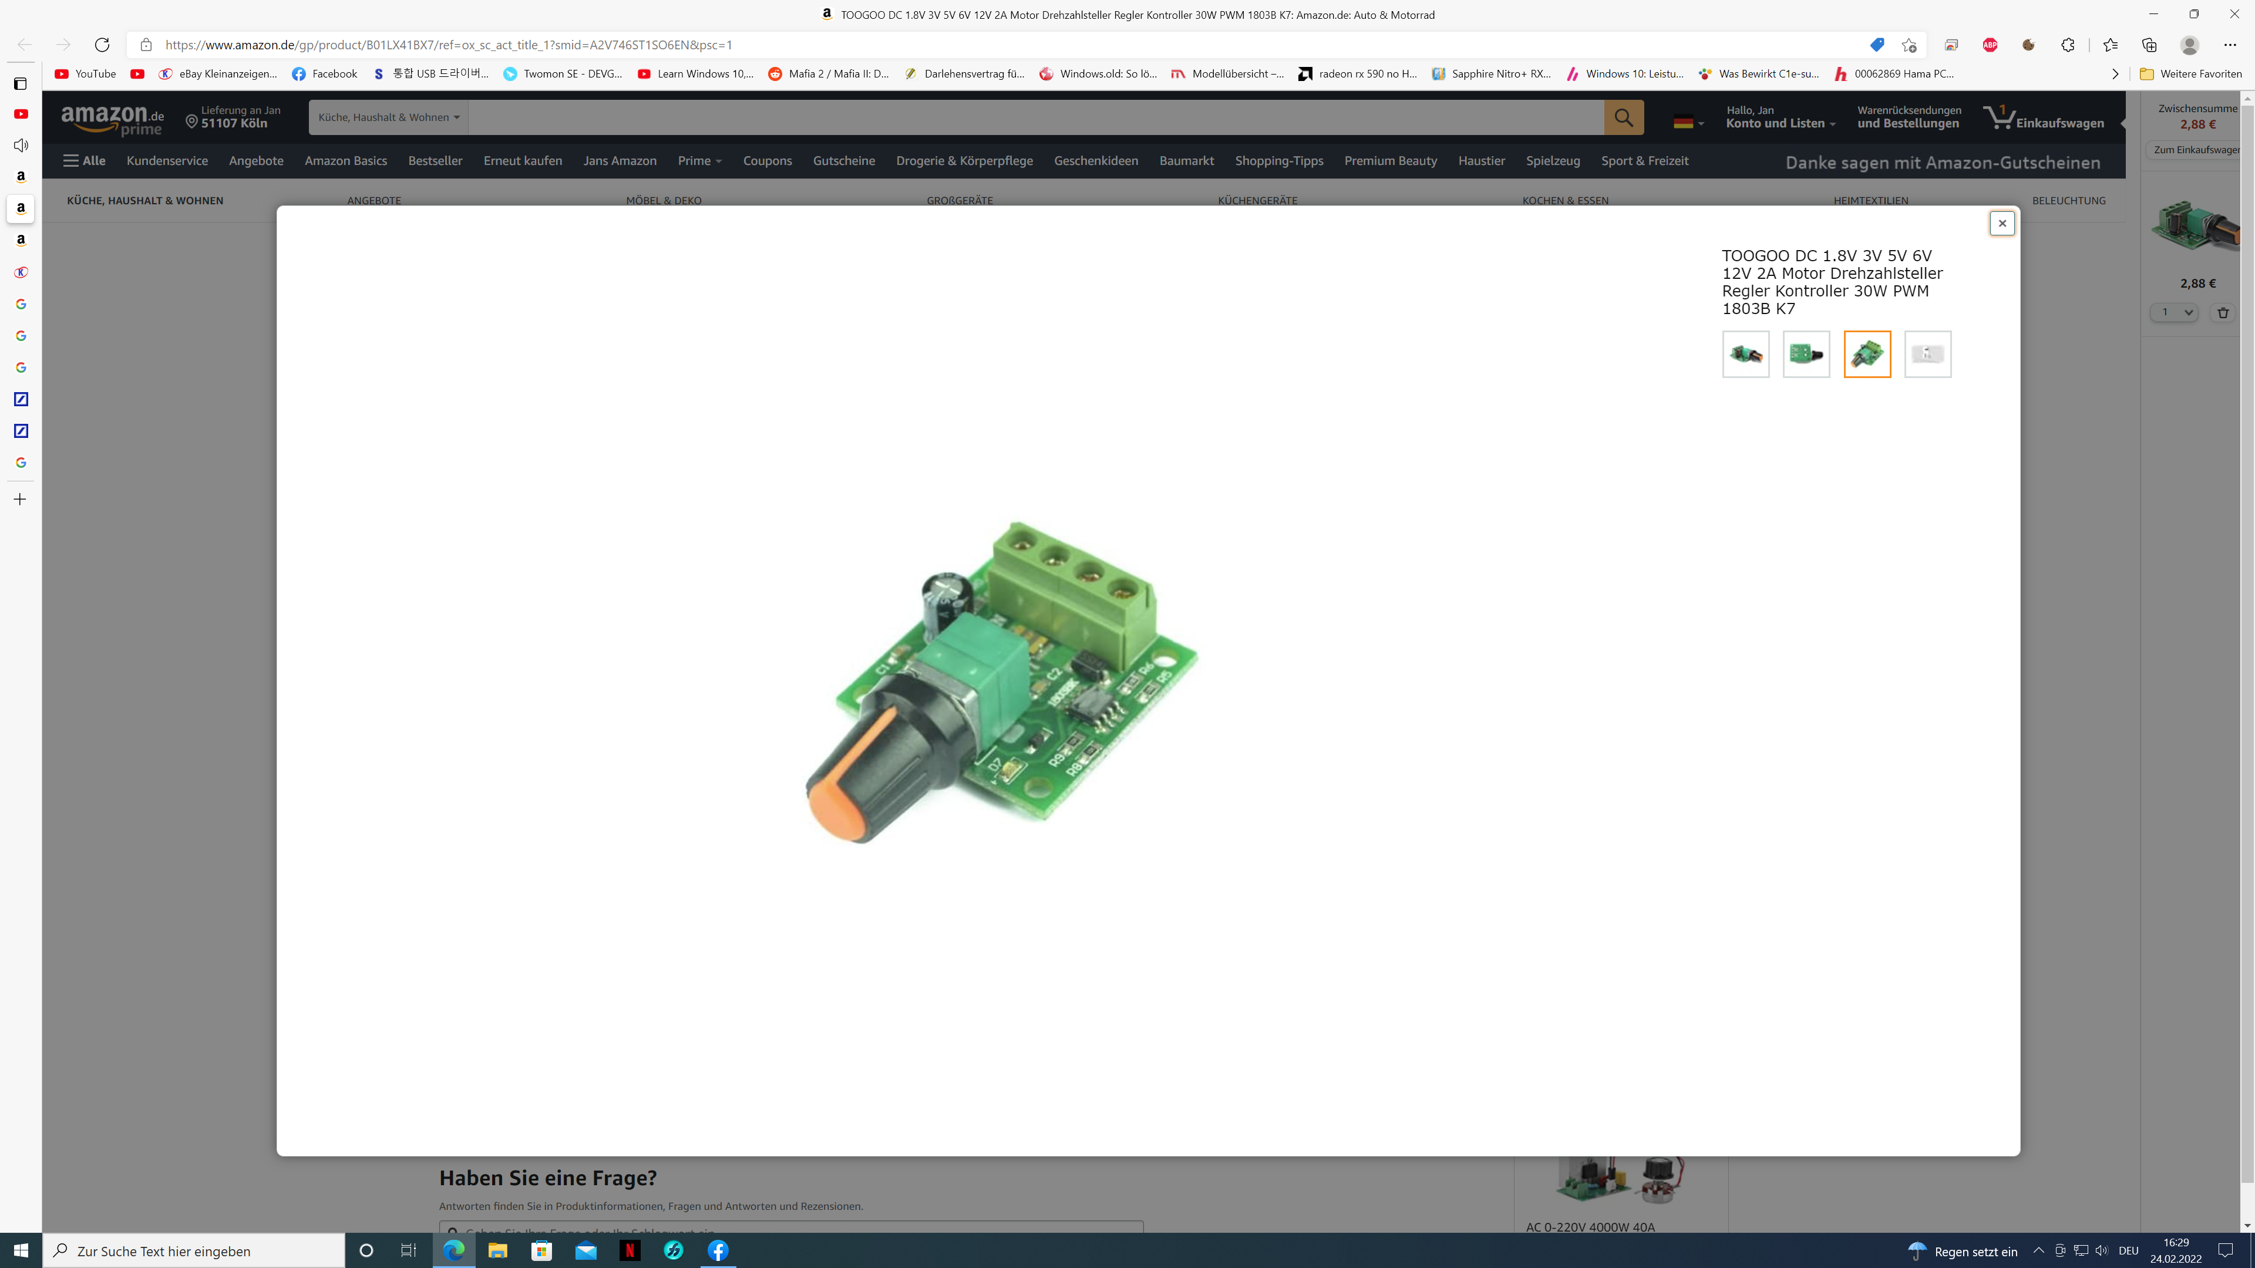The height and width of the screenshot is (1268, 2255).
Task: View site information lock icon
Action: pos(146,45)
